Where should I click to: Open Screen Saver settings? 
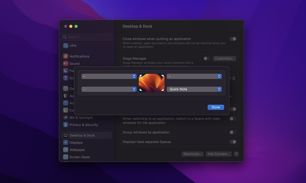77,157
